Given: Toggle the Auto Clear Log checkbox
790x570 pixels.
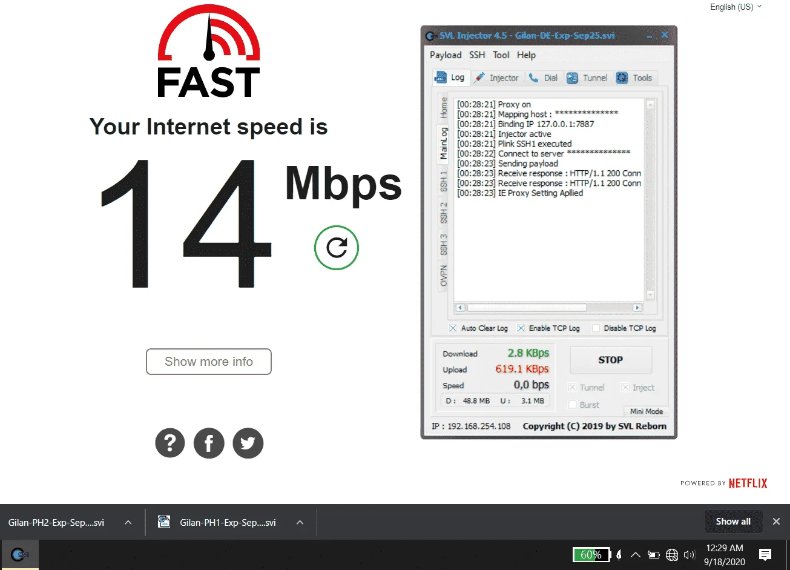Looking at the screenshot, I should tap(453, 328).
